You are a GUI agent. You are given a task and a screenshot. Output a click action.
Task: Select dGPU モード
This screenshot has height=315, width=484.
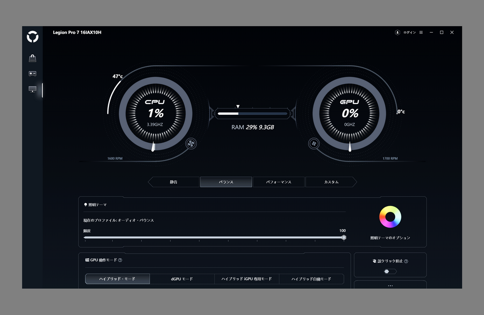tap(182, 279)
